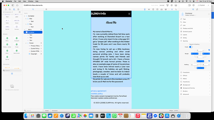The height and width of the screenshot is (120, 214).
Task: Toggle the right inspector panel icon
Action: (189, 5)
